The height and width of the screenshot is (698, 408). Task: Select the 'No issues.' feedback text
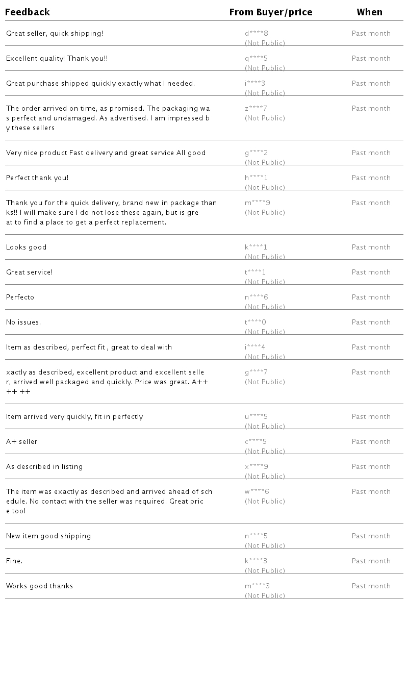coord(23,322)
